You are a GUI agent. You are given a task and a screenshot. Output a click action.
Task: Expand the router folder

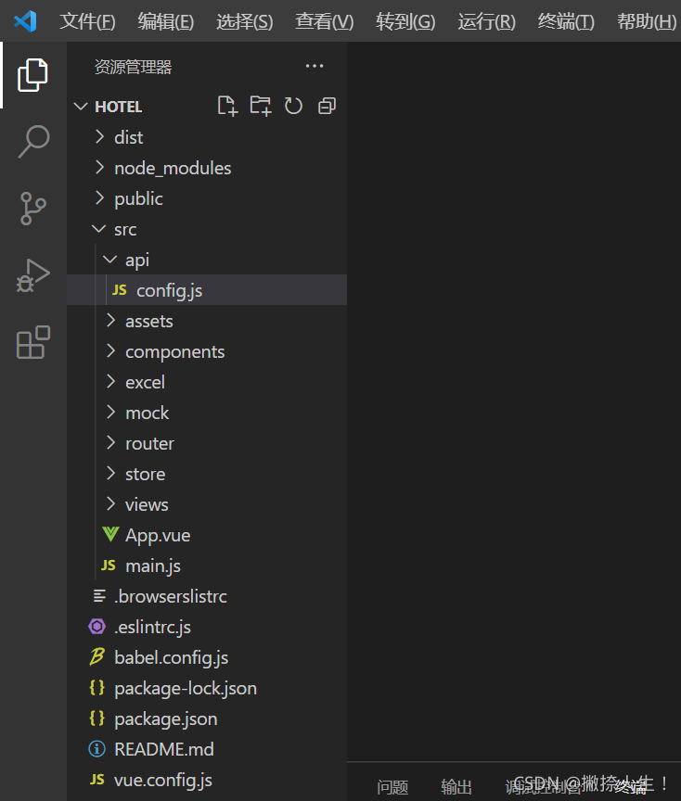pos(110,443)
